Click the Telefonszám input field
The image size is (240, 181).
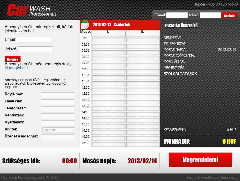(x=58, y=109)
